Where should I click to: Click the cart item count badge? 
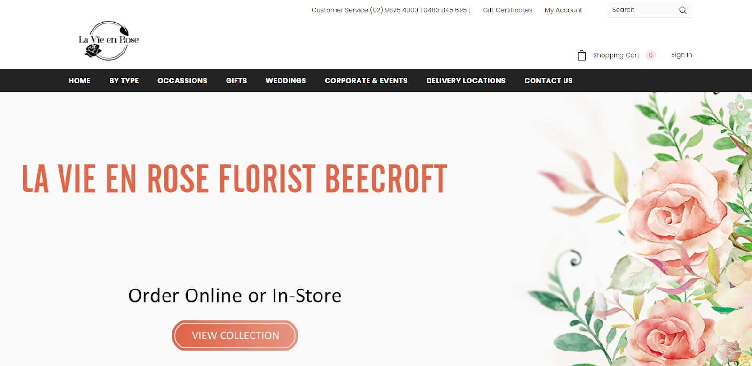click(x=650, y=55)
